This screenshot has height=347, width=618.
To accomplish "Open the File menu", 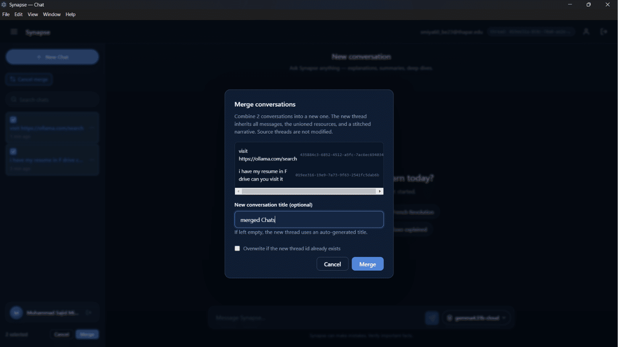I will point(6,14).
